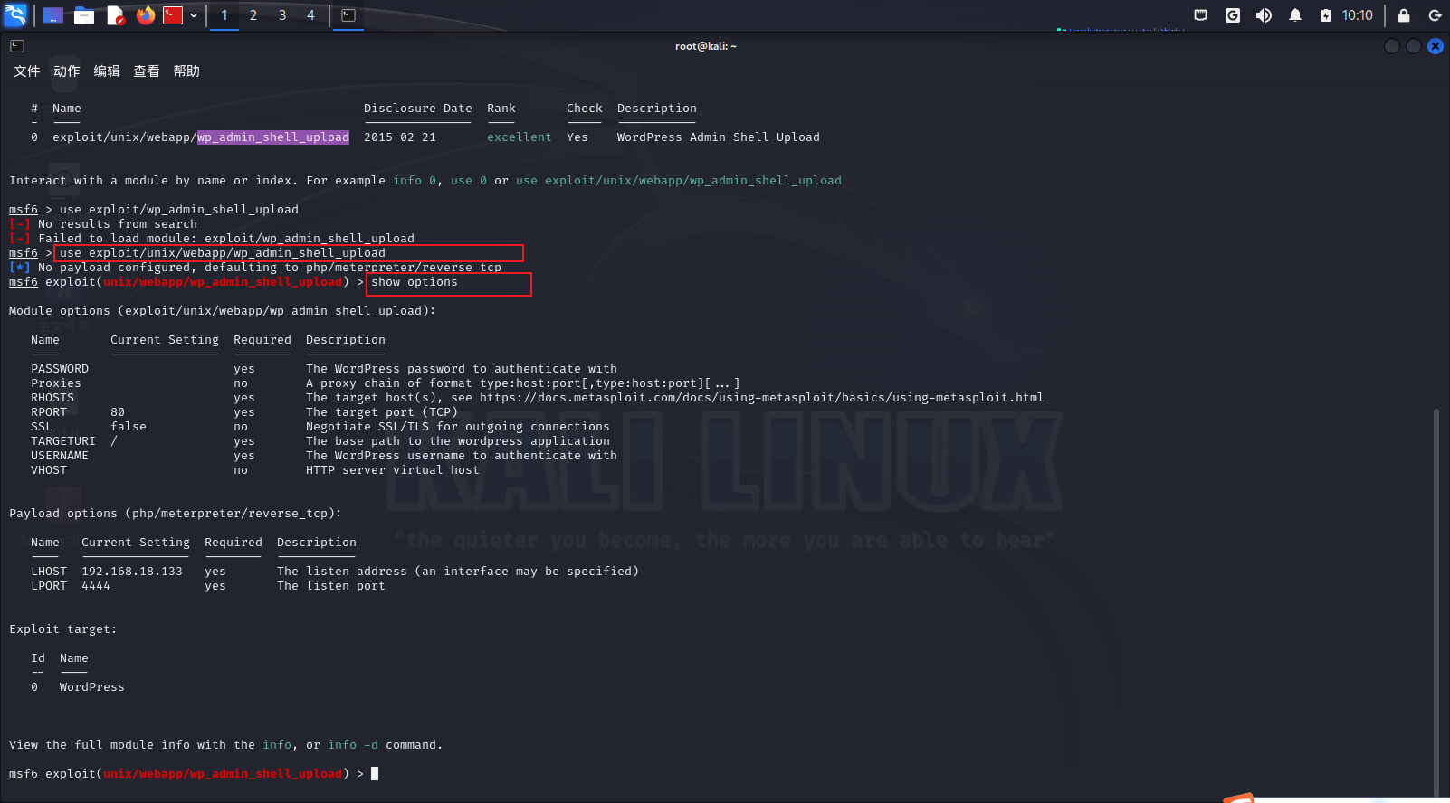The image size is (1450, 803).
Task: Open the file manager from the panel
Action: tap(84, 15)
